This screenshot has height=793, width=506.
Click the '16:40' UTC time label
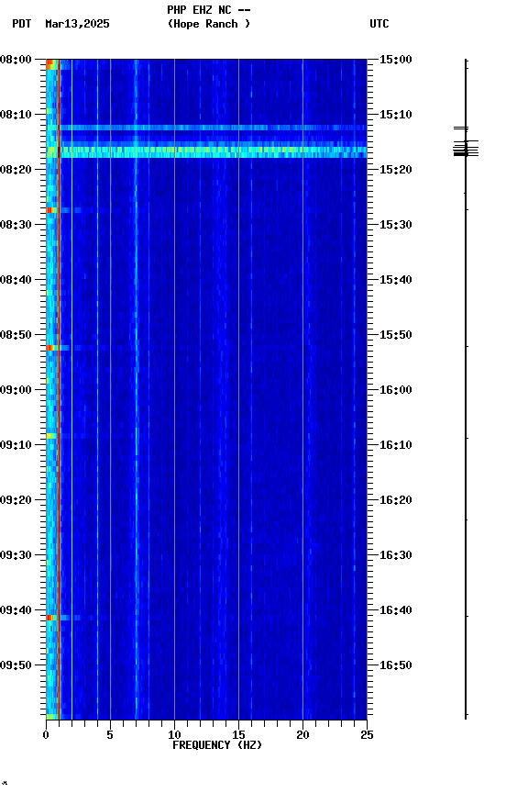395,610
